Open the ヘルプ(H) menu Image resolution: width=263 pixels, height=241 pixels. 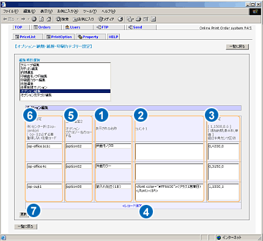point(108,11)
